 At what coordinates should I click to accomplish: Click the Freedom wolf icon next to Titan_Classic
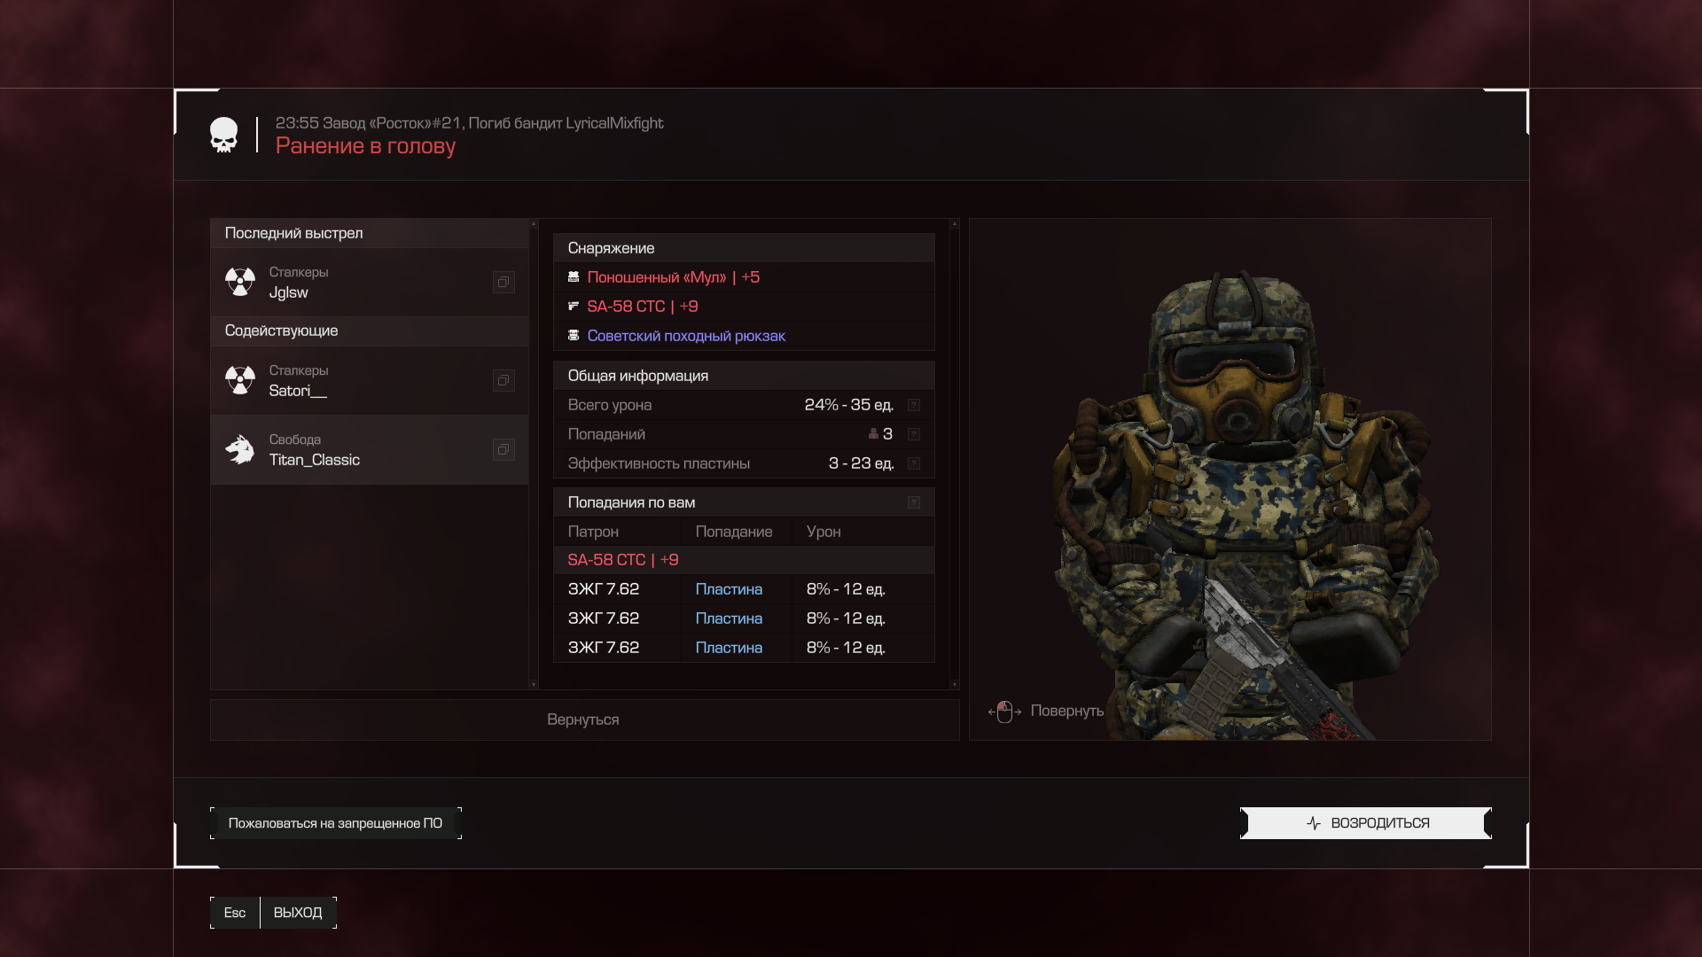coord(240,449)
